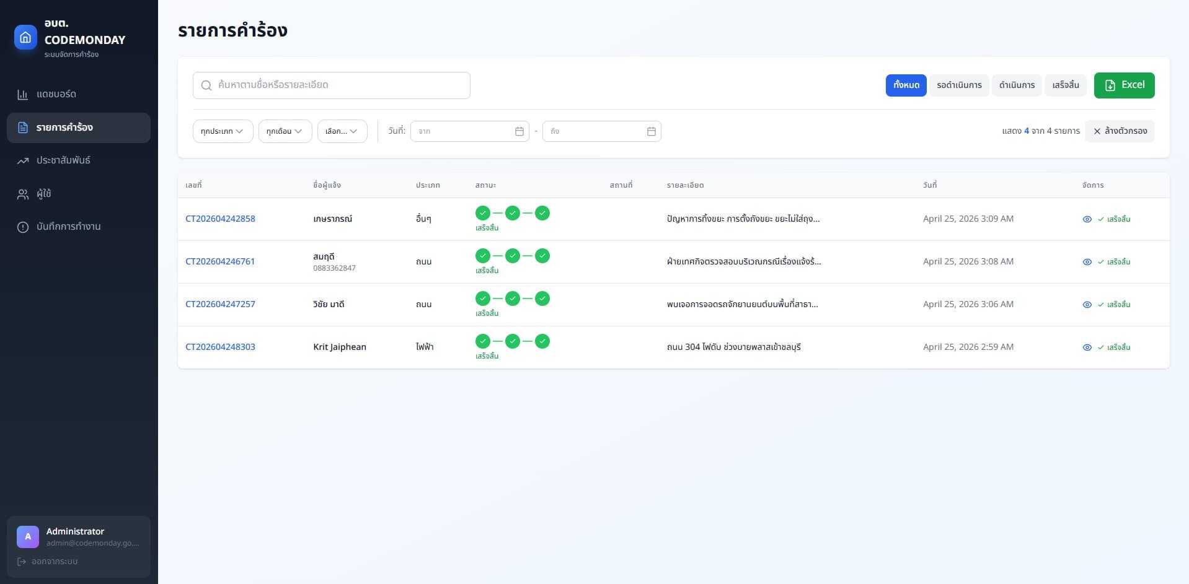Click the search magnifier icon in the search bar
This screenshot has height=584, width=1189.
206,85
